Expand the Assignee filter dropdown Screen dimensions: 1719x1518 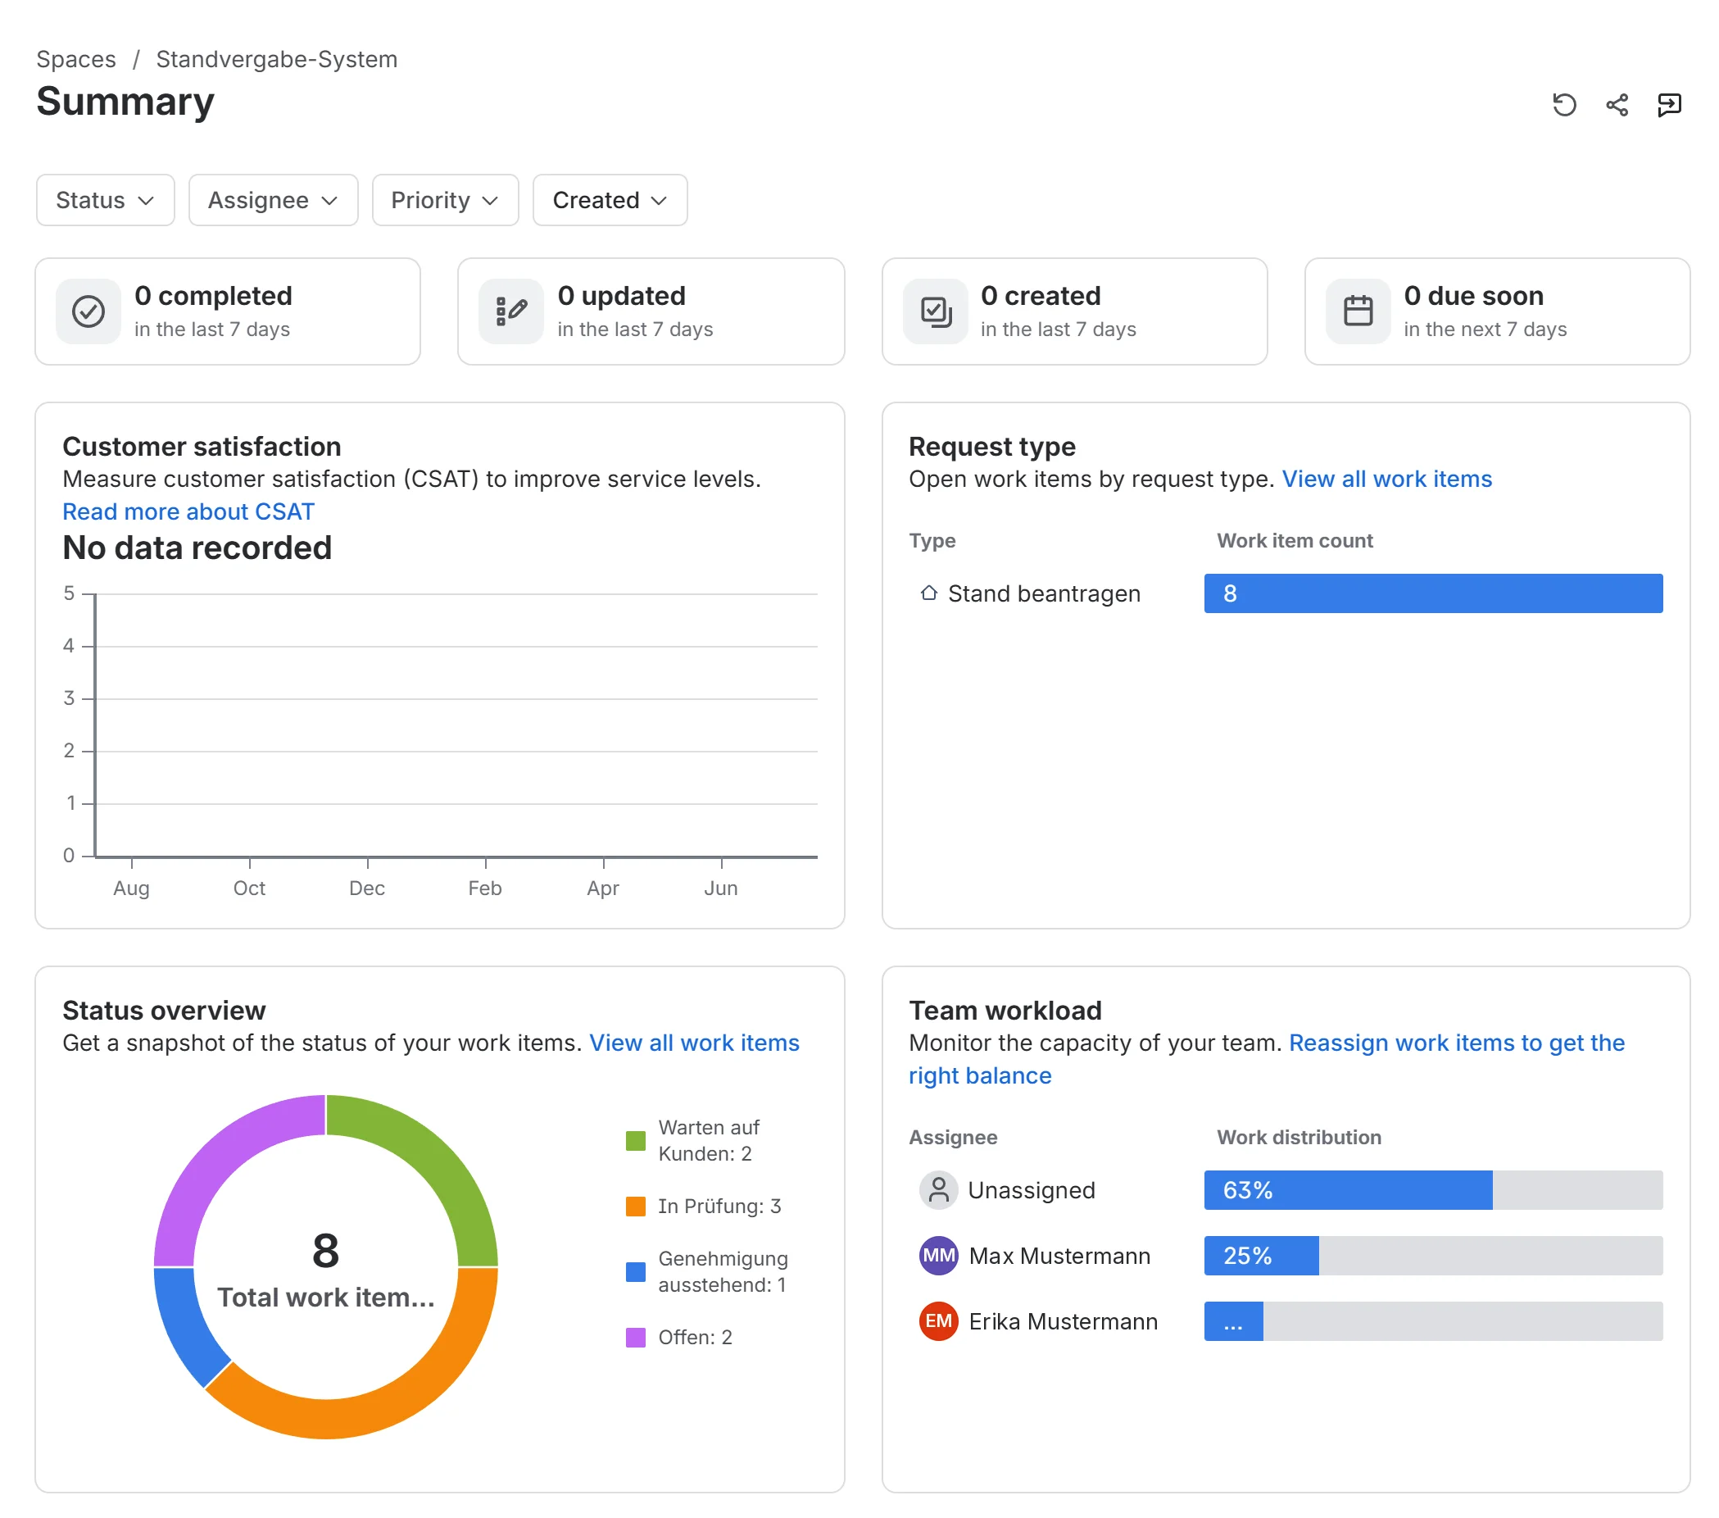[274, 200]
